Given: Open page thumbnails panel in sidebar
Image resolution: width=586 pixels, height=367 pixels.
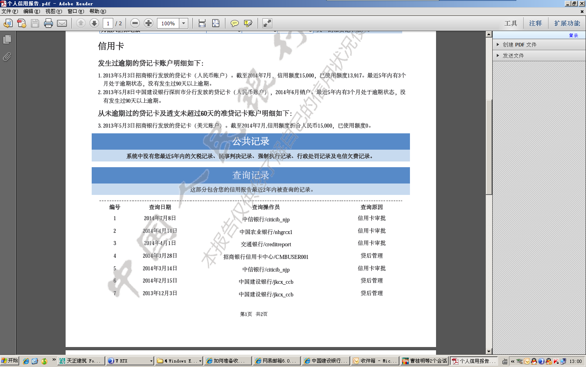Looking at the screenshot, I should pos(7,40).
